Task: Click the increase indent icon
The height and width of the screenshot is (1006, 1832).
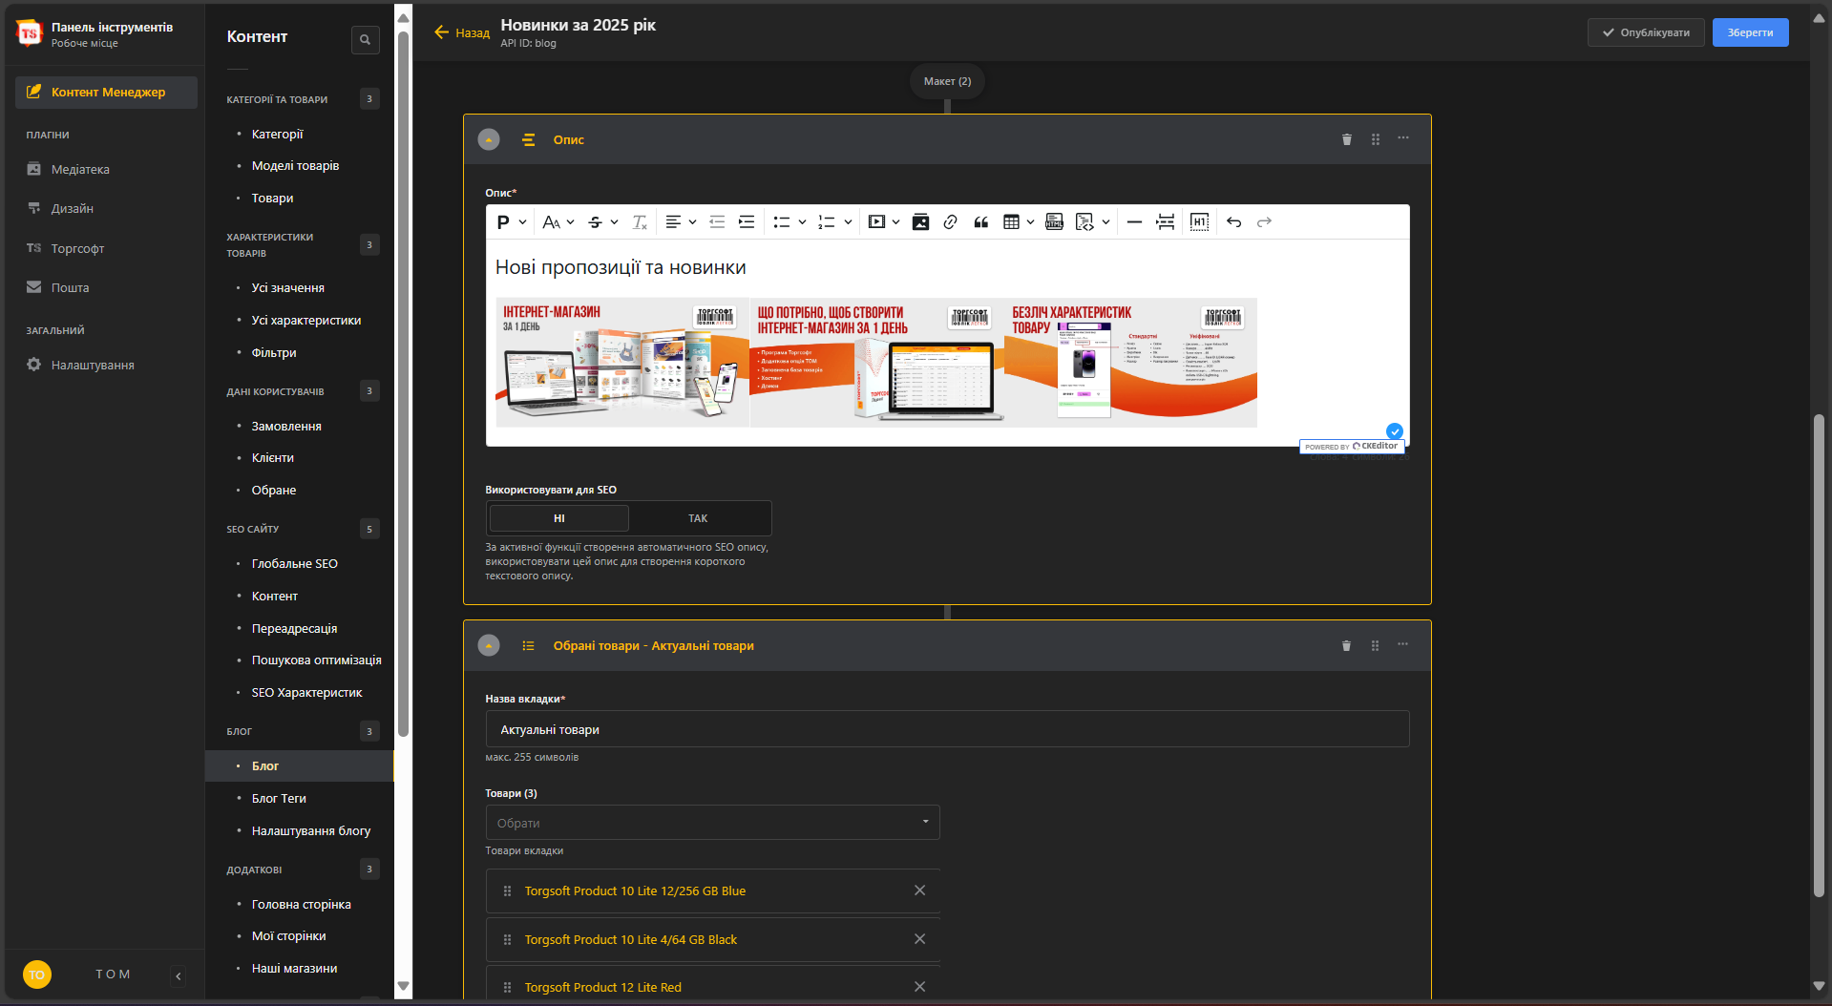Action: 747,222
